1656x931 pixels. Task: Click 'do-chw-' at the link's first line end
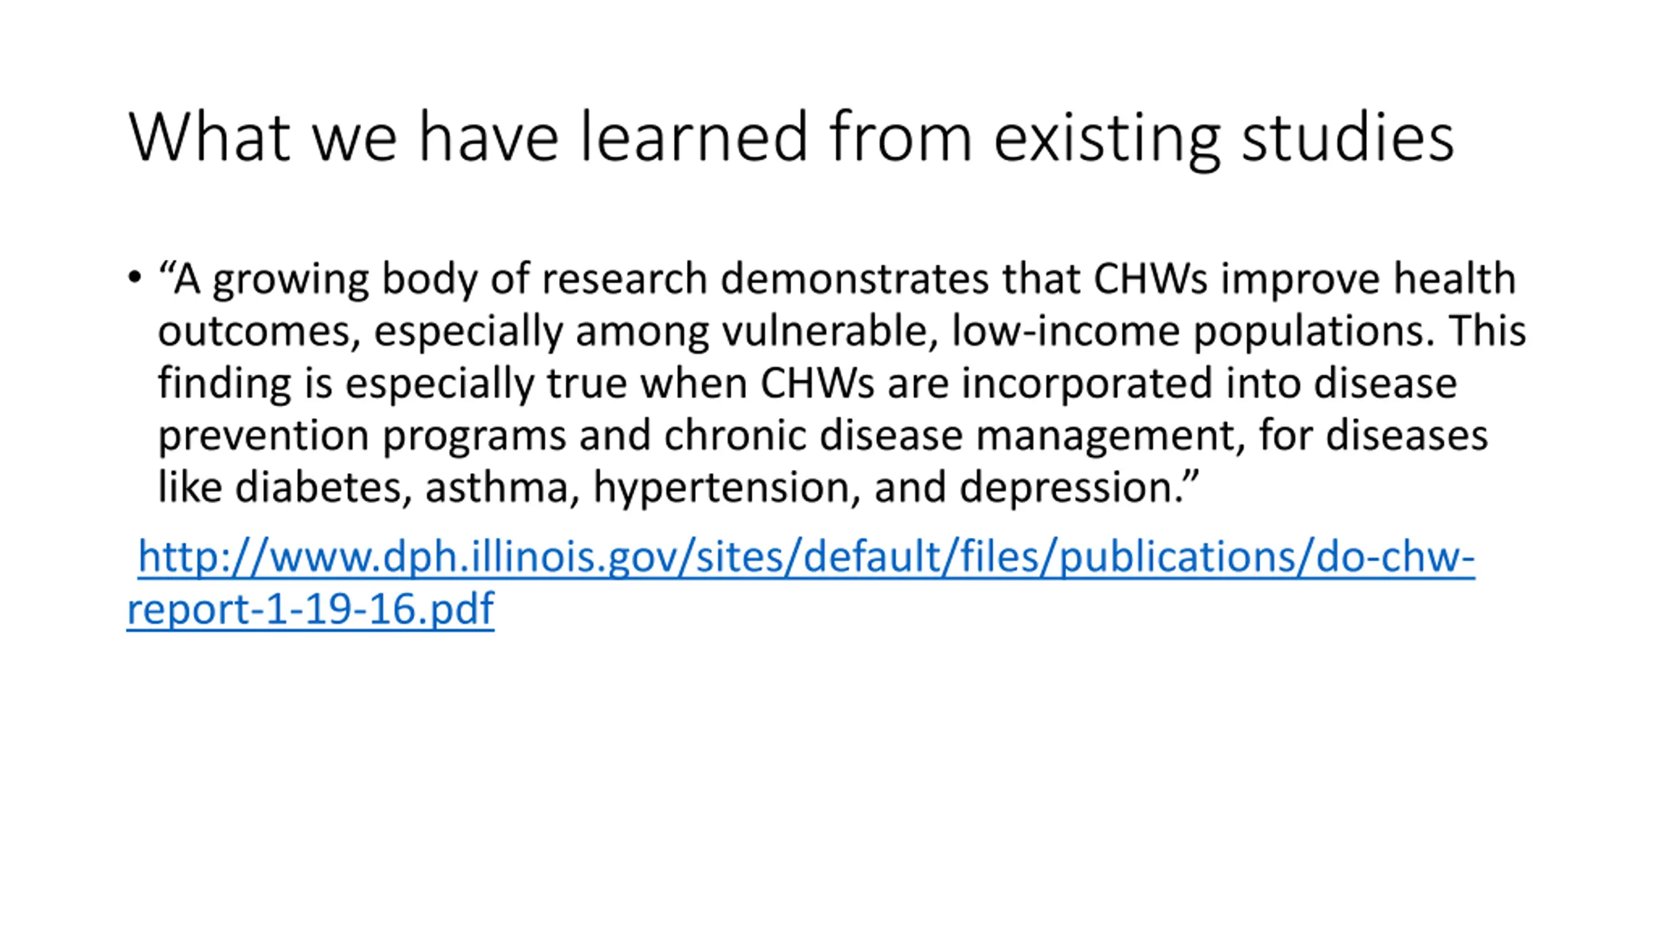tap(1395, 557)
